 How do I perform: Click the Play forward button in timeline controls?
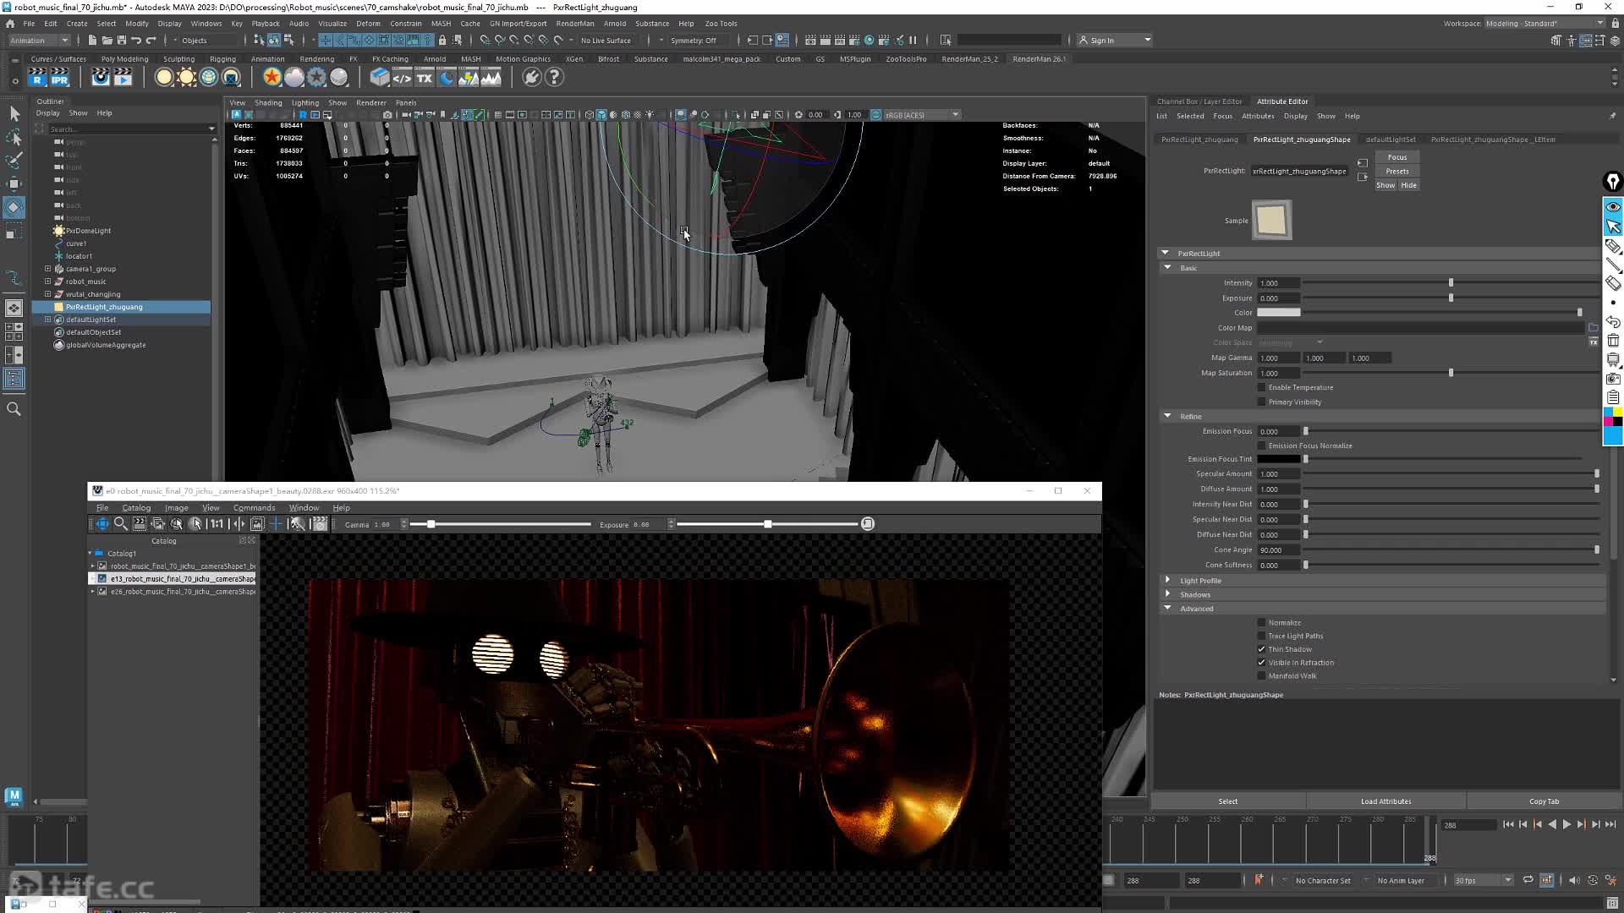1566,824
